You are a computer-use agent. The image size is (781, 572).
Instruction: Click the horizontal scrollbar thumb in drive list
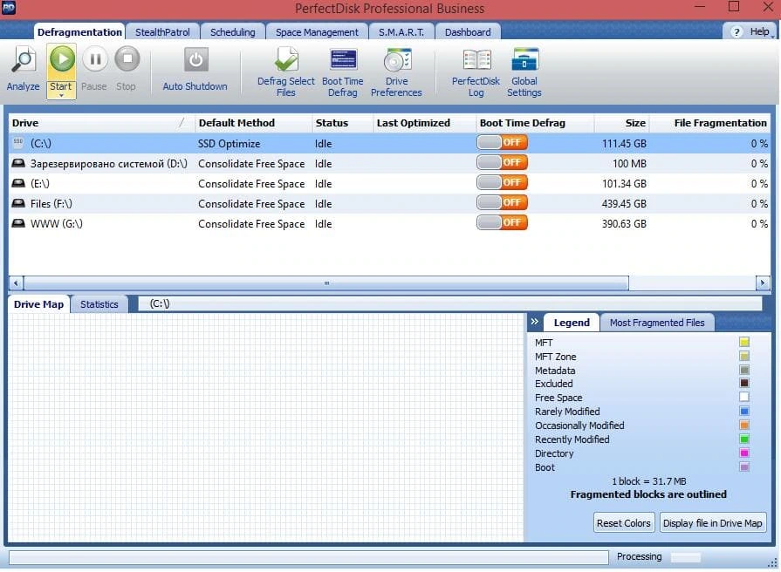point(326,283)
